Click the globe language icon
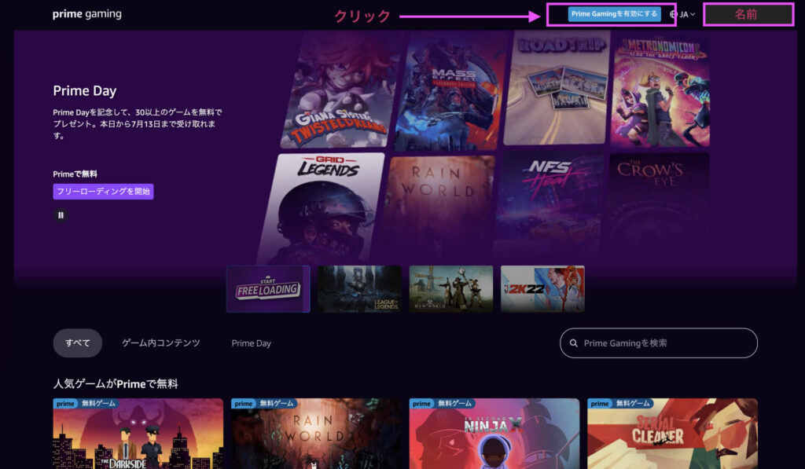The height and width of the screenshot is (469, 805). pyautogui.click(x=674, y=14)
